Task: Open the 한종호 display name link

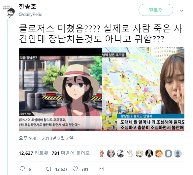Action: coord(27,6)
